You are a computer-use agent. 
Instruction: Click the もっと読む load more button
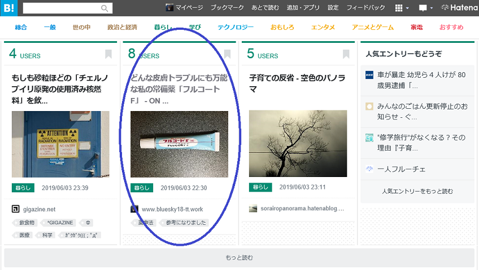tap(239, 258)
